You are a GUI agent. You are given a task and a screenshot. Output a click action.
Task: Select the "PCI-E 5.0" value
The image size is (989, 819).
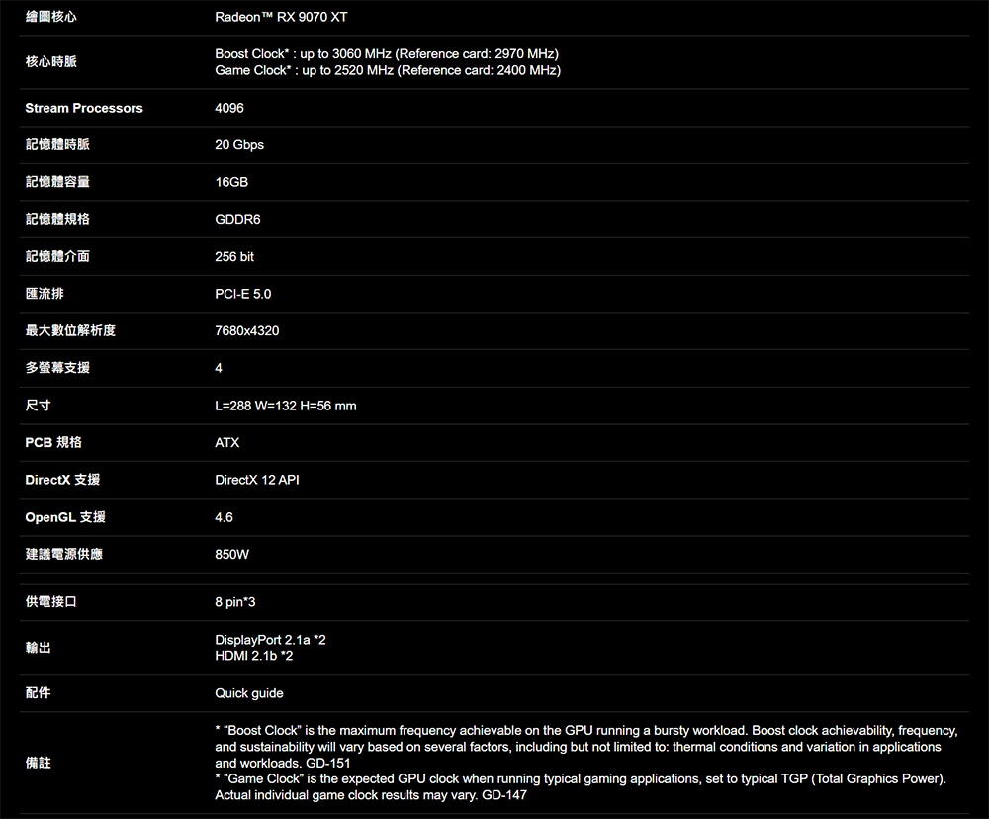click(x=243, y=294)
